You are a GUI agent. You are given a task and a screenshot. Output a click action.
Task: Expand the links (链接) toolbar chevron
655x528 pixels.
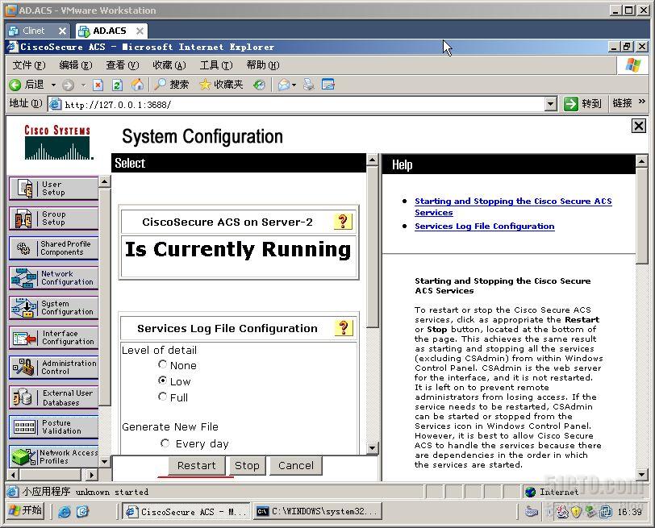pos(641,102)
